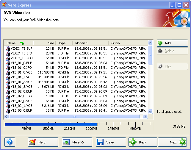
Task: Click the file icon next to VTS_01_3.VOB
Action: click(x=8, y=87)
